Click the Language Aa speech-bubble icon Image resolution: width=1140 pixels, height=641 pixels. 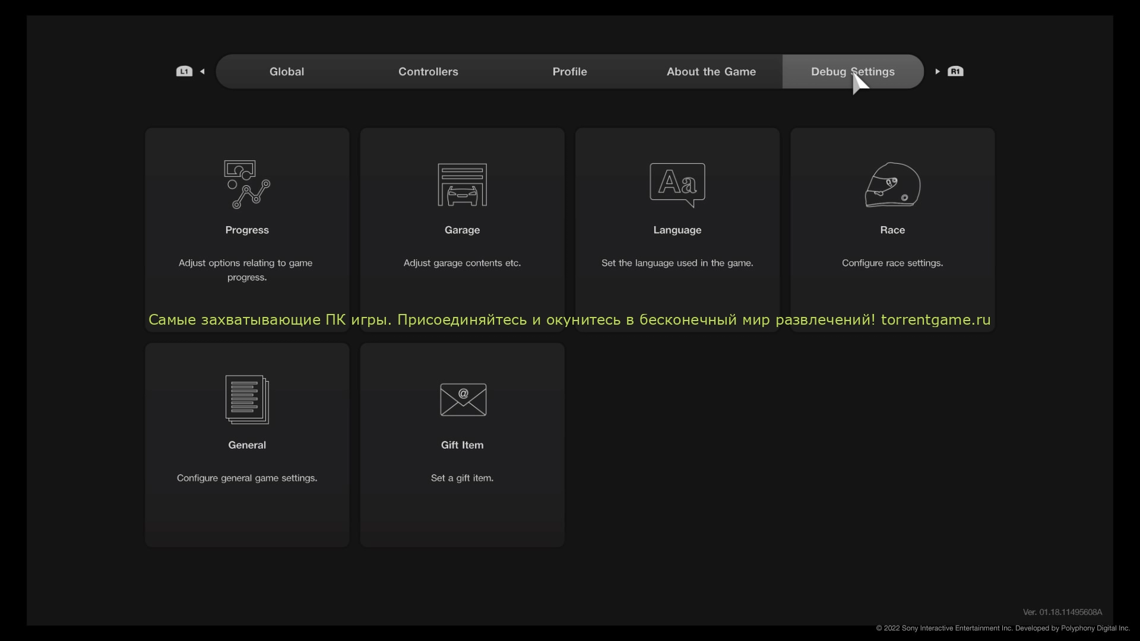pos(677,185)
